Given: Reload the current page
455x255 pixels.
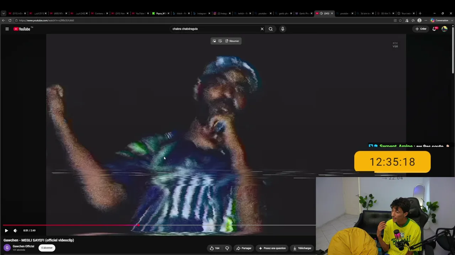Looking at the screenshot, I should tap(10, 21).
